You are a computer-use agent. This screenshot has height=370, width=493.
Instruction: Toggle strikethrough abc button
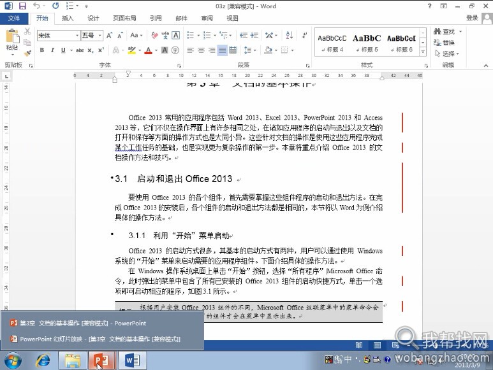pyautogui.click(x=80, y=50)
